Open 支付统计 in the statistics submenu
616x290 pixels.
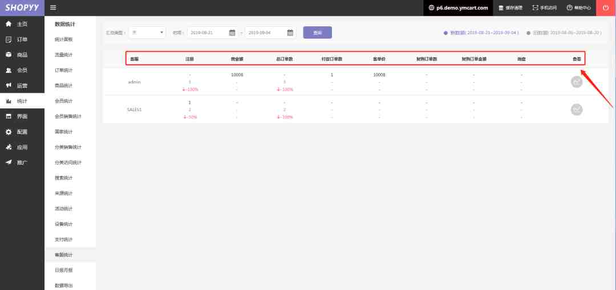[x=64, y=239]
